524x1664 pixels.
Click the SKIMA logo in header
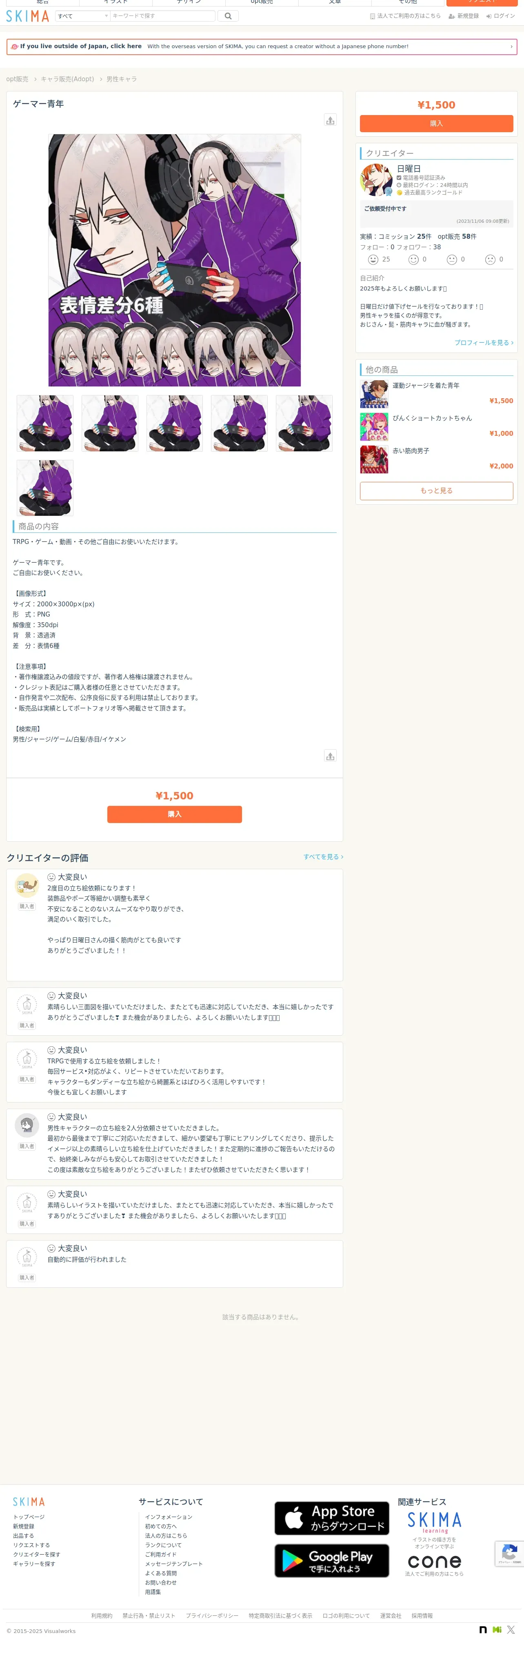(x=27, y=16)
